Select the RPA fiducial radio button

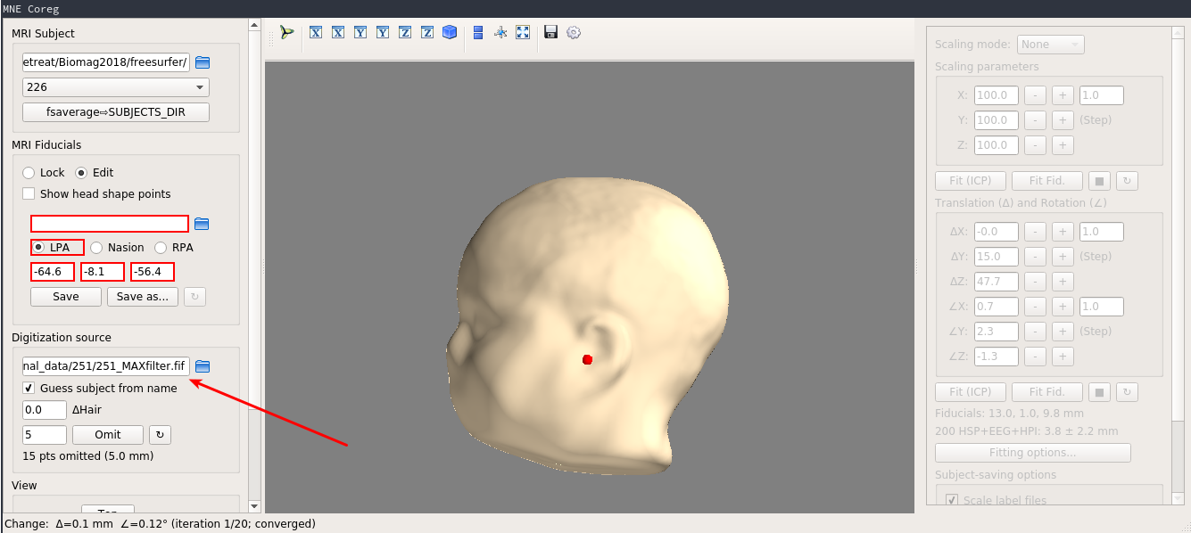click(161, 248)
